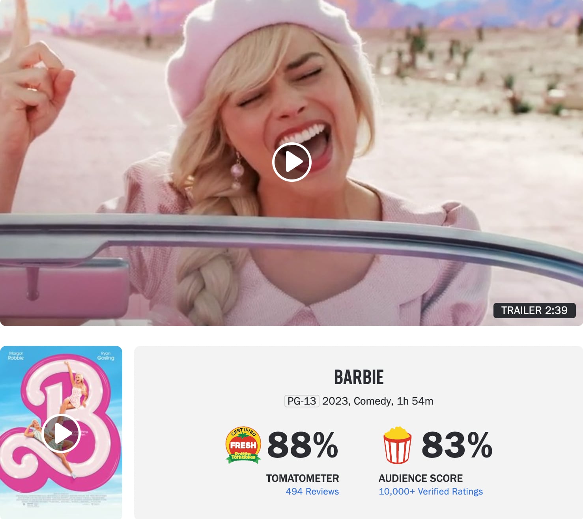This screenshot has height=519, width=583.
Task: Open the 494 Reviews link
Action: (312, 491)
